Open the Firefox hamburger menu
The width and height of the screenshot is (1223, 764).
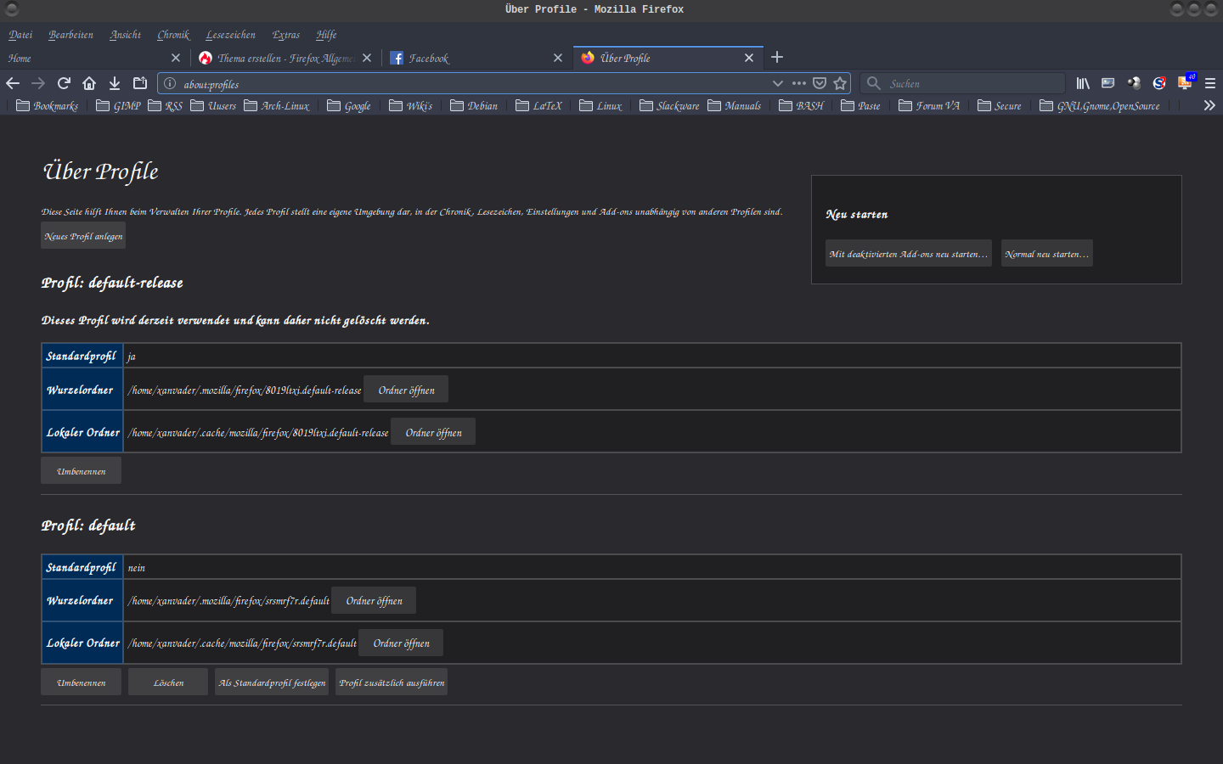click(1210, 83)
